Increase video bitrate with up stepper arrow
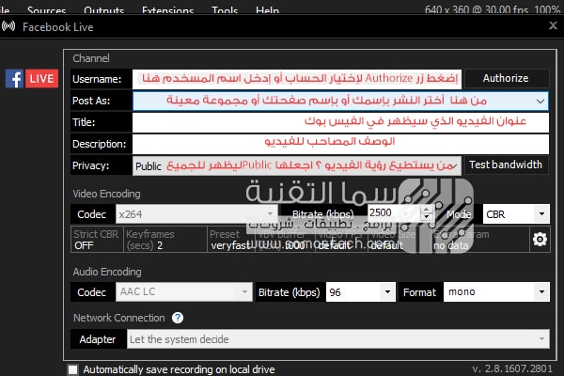 pyautogui.click(x=426, y=210)
